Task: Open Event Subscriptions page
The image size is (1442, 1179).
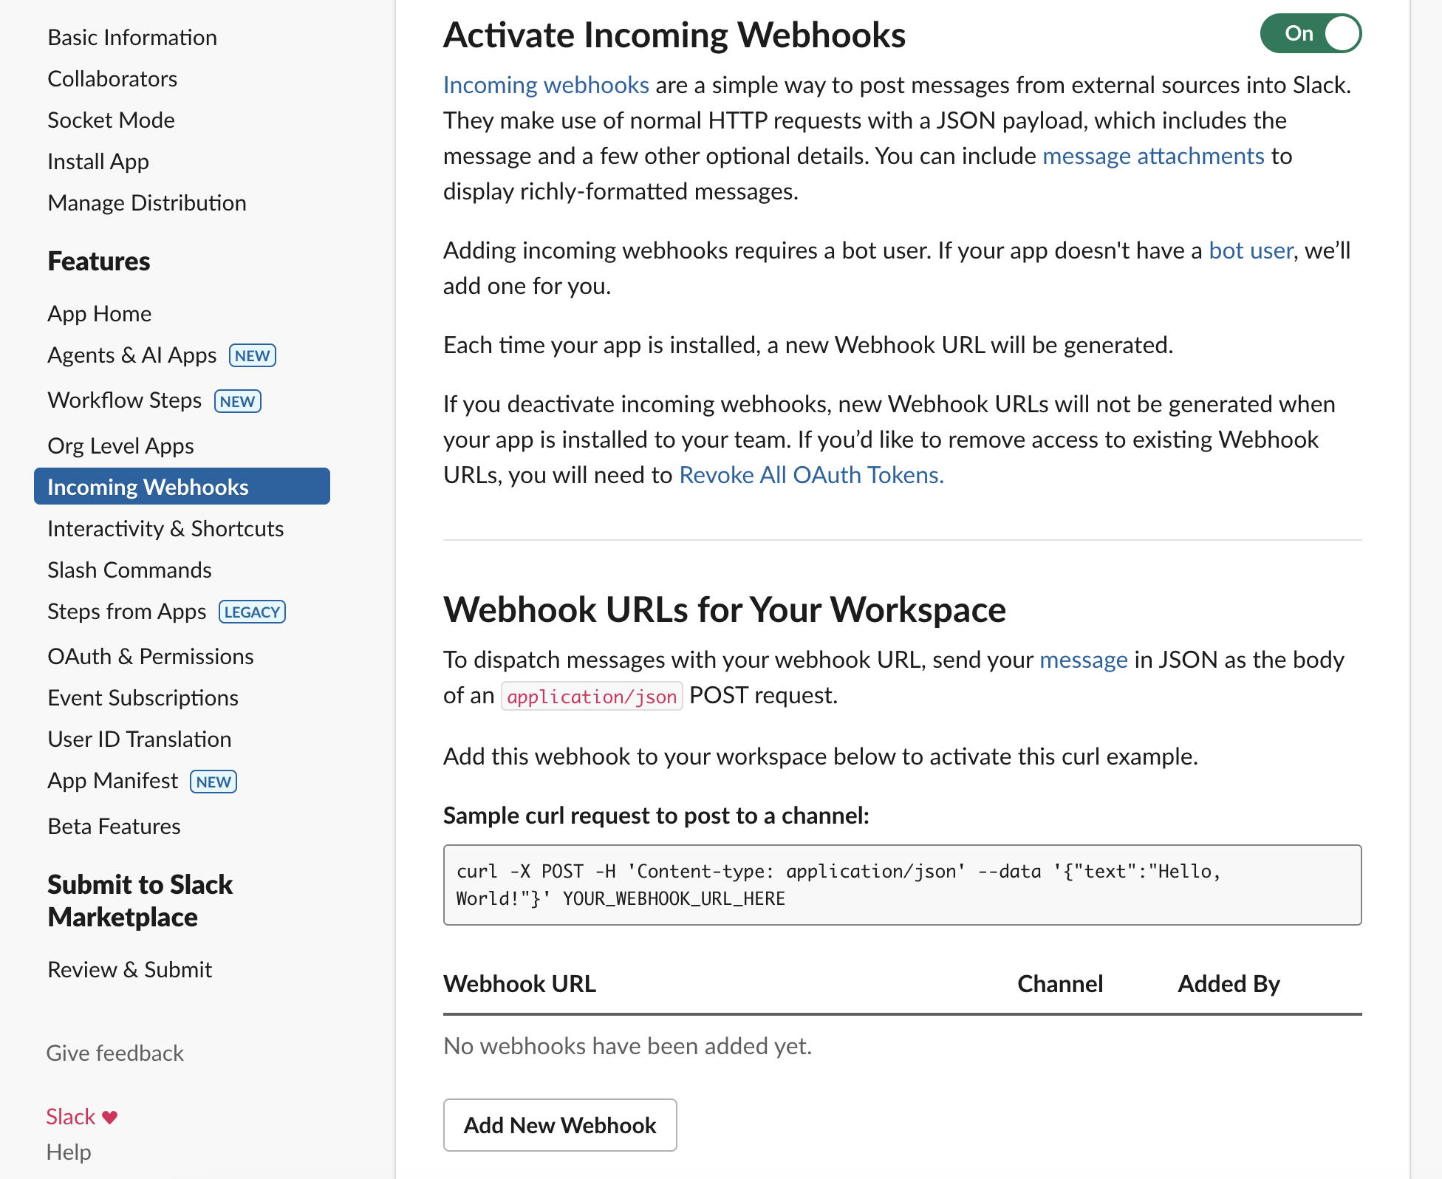Action: point(143,698)
